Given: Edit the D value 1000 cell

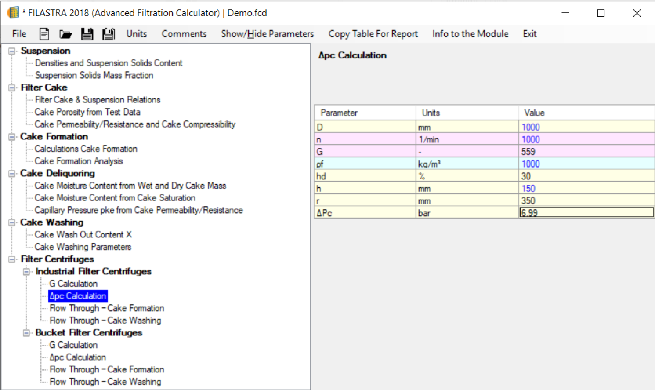Looking at the screenshot, I should (x=586, y=127).
